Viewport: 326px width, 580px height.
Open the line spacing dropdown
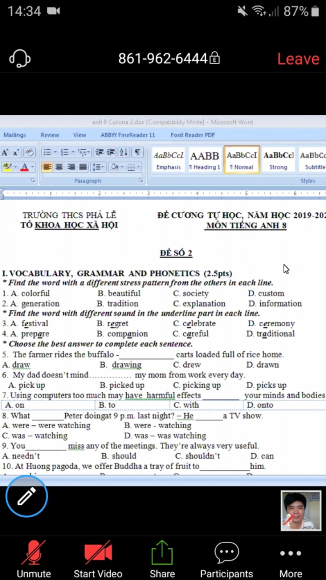(x=98, y=167)
